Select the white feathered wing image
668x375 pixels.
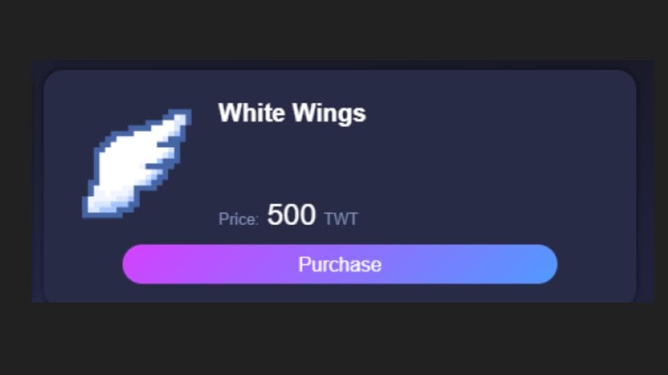click(136, 164)
